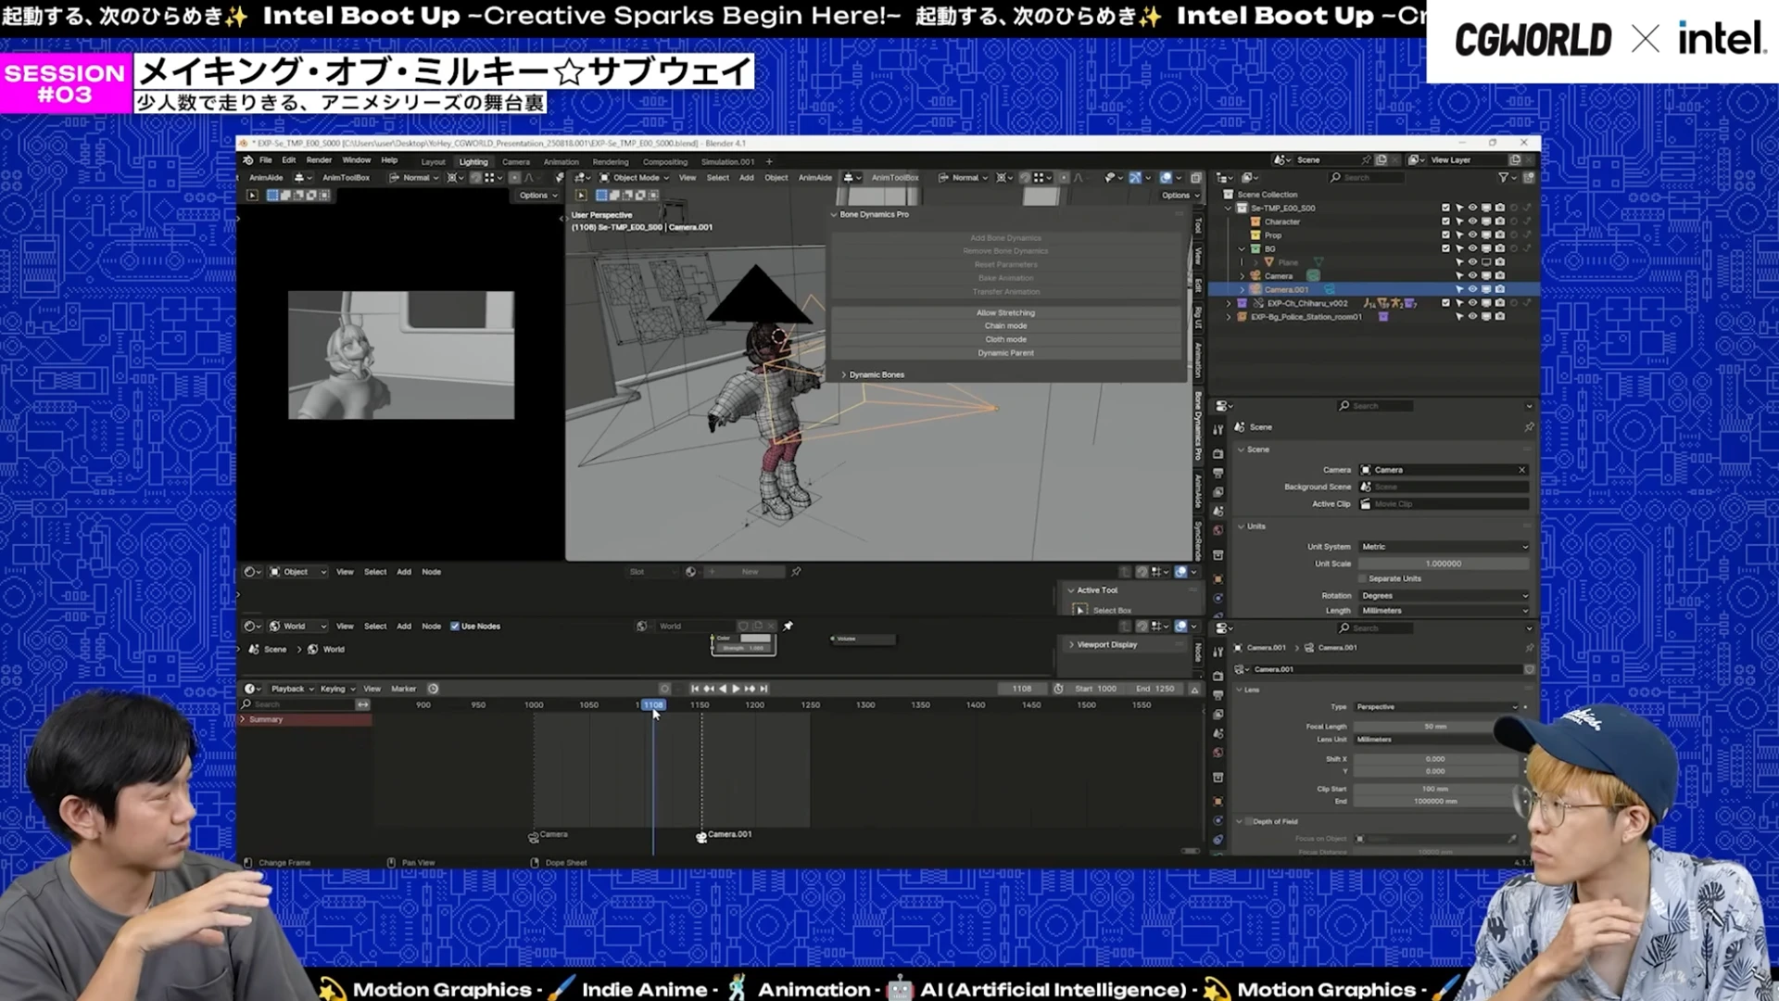Click the pin icon in World node editor
This screenshot has width=1779, height=1001.
[789, 627]
